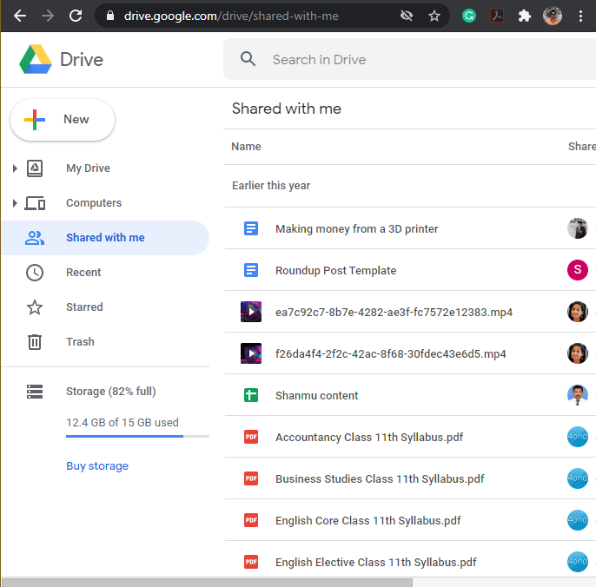Open the Chrome profile avatar
Screen dimensions: 596x587
coord(553,16)
